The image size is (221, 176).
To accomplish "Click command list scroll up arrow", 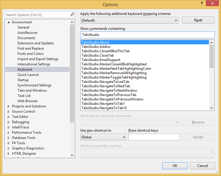I will coord(211,43).
